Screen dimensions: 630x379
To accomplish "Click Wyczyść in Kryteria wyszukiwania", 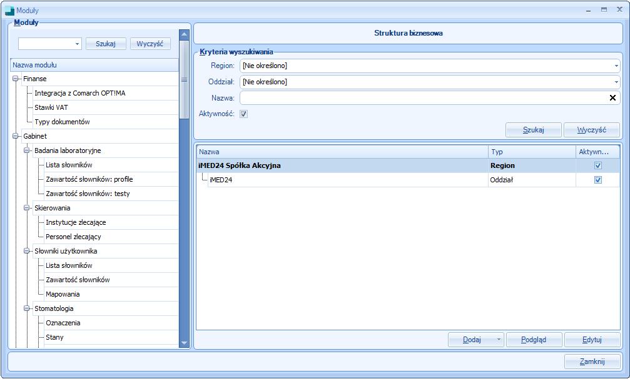I will pos(591,130).
